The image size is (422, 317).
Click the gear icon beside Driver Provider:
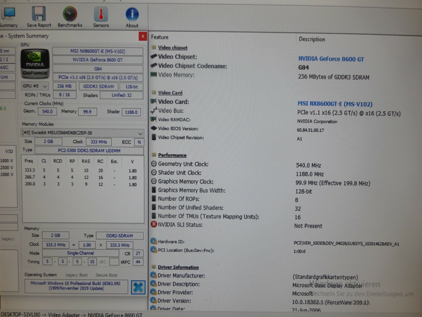pyautogui.click(x=154, y=292)
